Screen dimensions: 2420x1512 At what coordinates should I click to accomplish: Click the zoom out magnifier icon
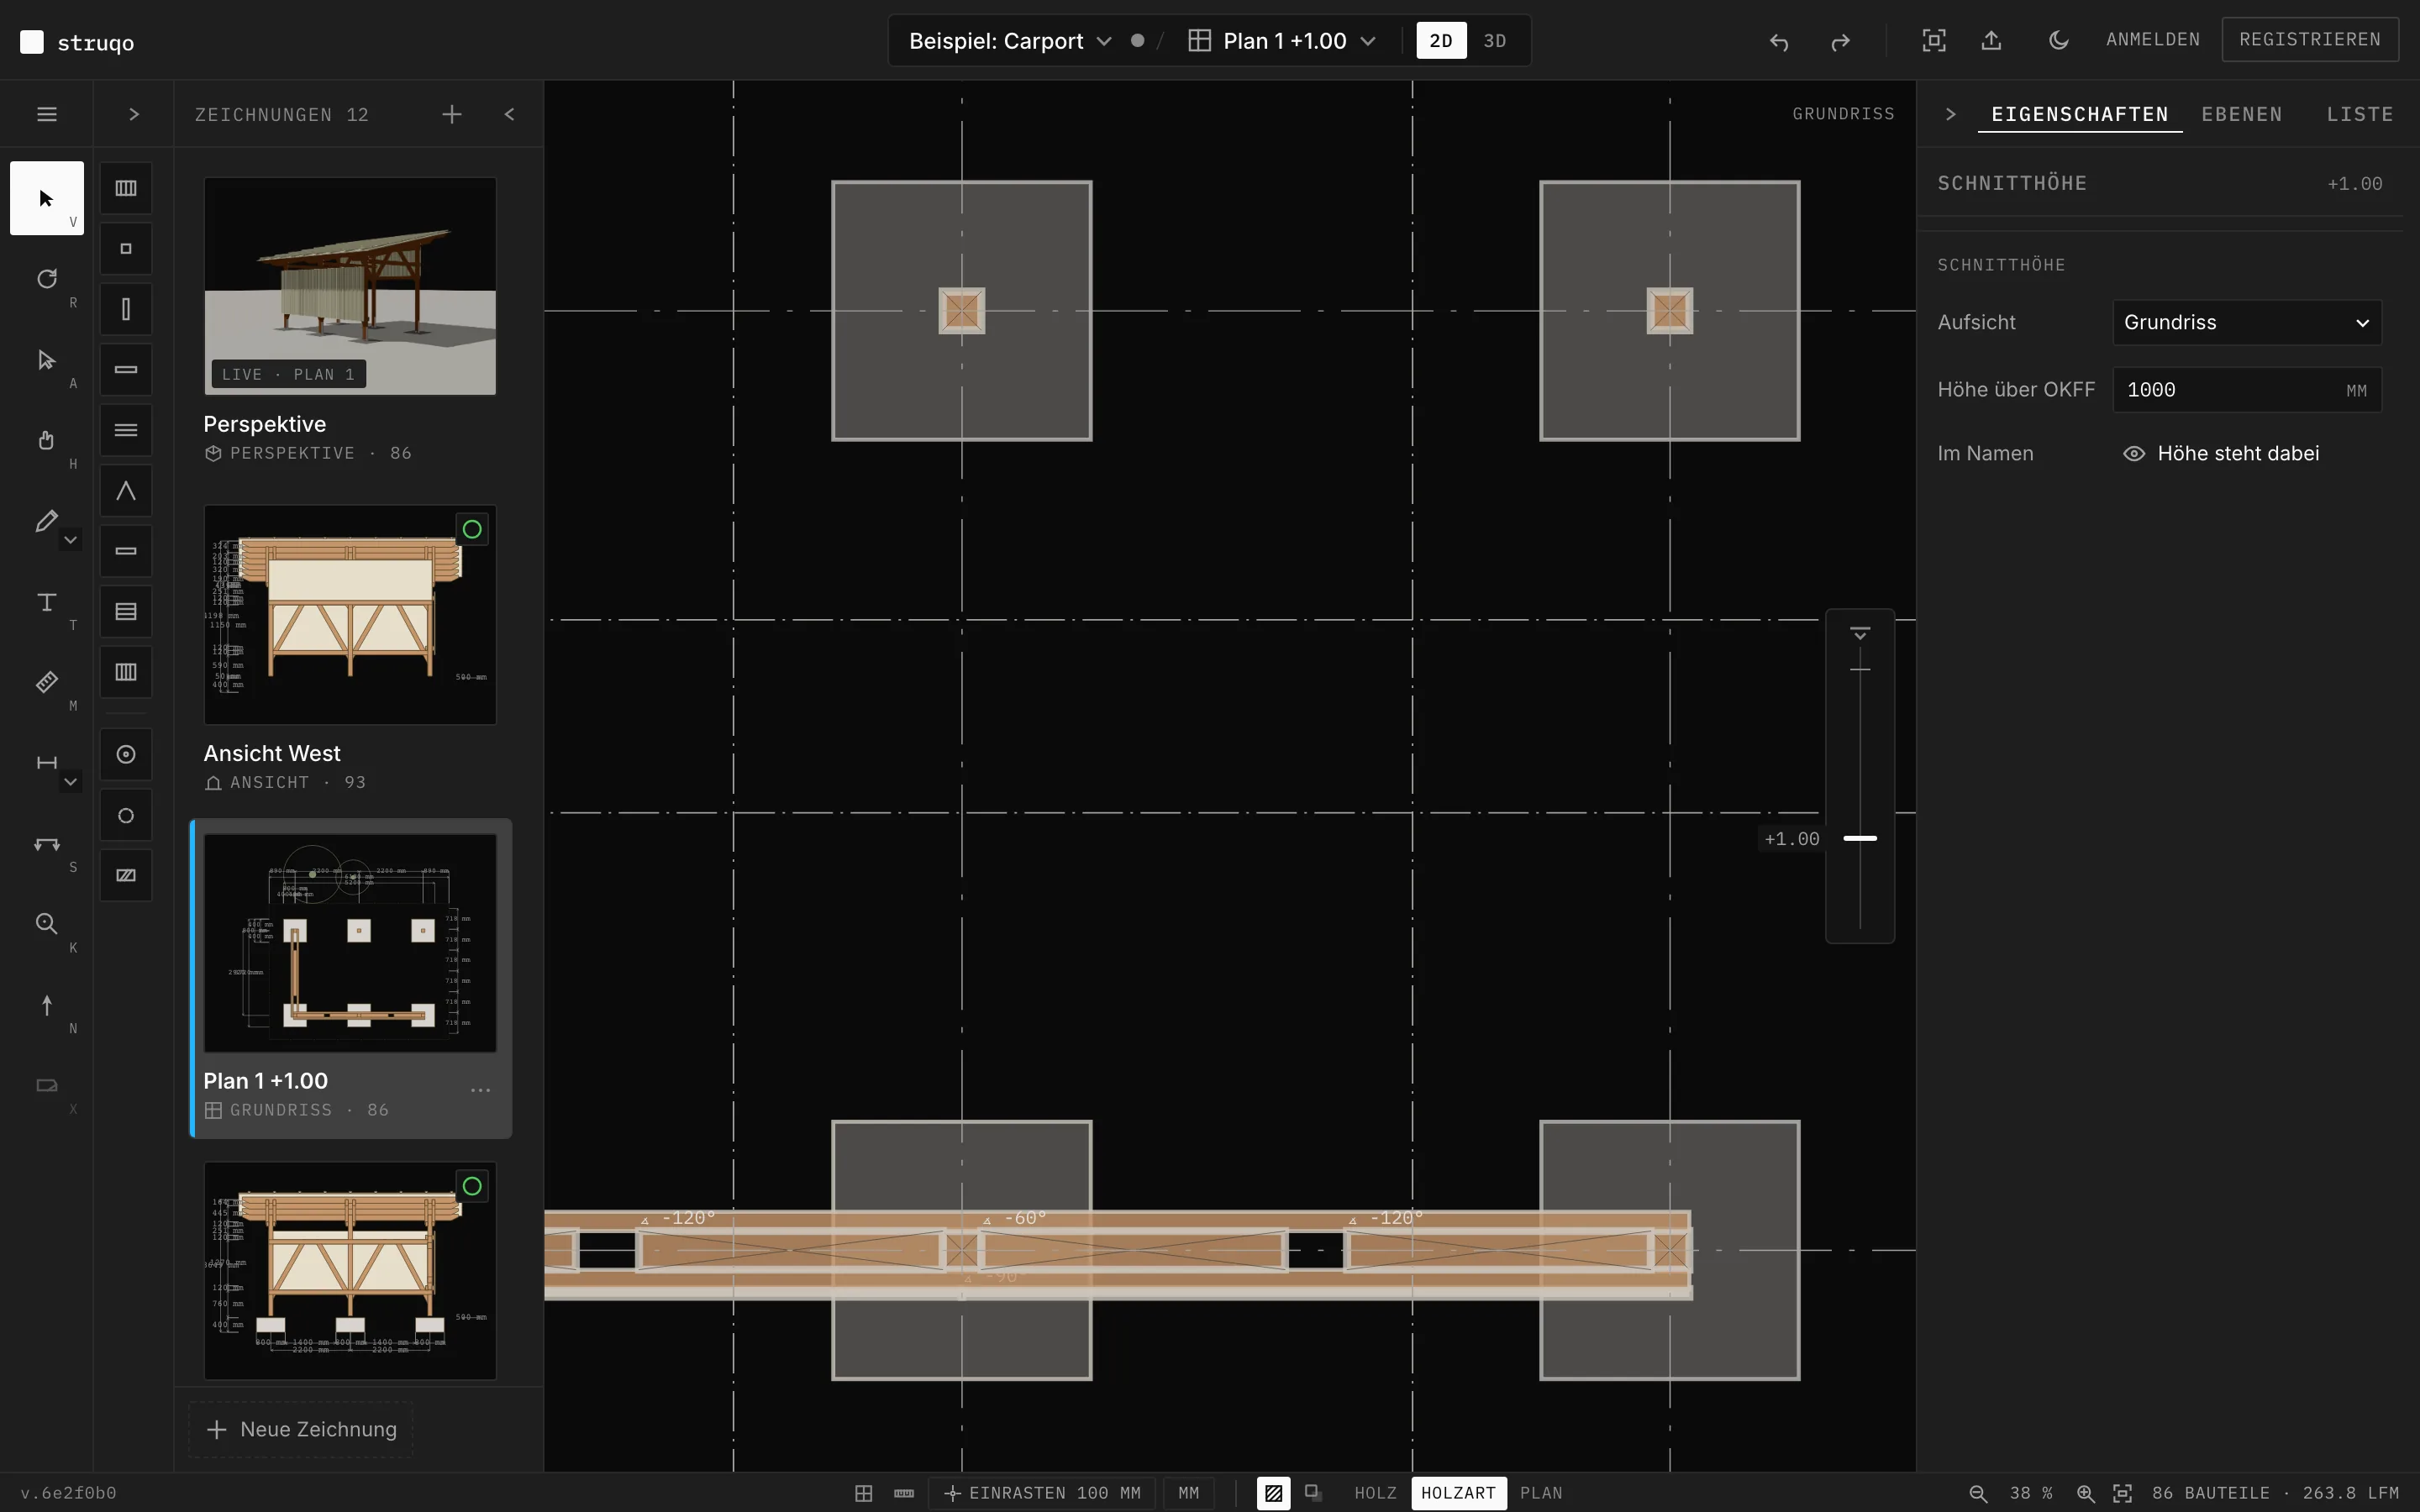click(x=1978, y=1493)
